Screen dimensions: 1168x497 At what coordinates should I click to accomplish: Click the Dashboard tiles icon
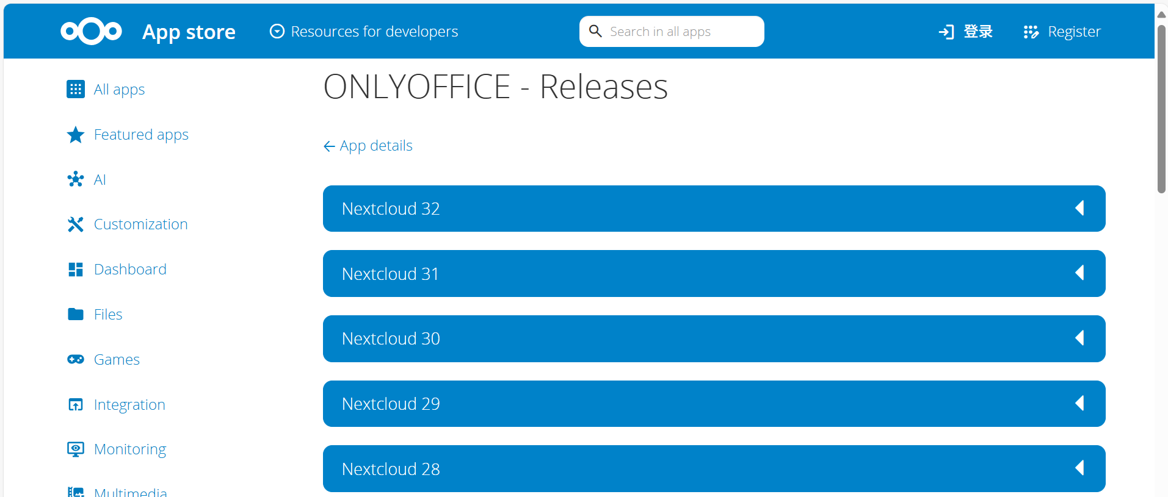(x=76, y=270)
